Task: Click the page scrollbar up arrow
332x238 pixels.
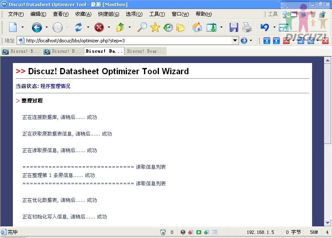Action: tap(327, 61)
